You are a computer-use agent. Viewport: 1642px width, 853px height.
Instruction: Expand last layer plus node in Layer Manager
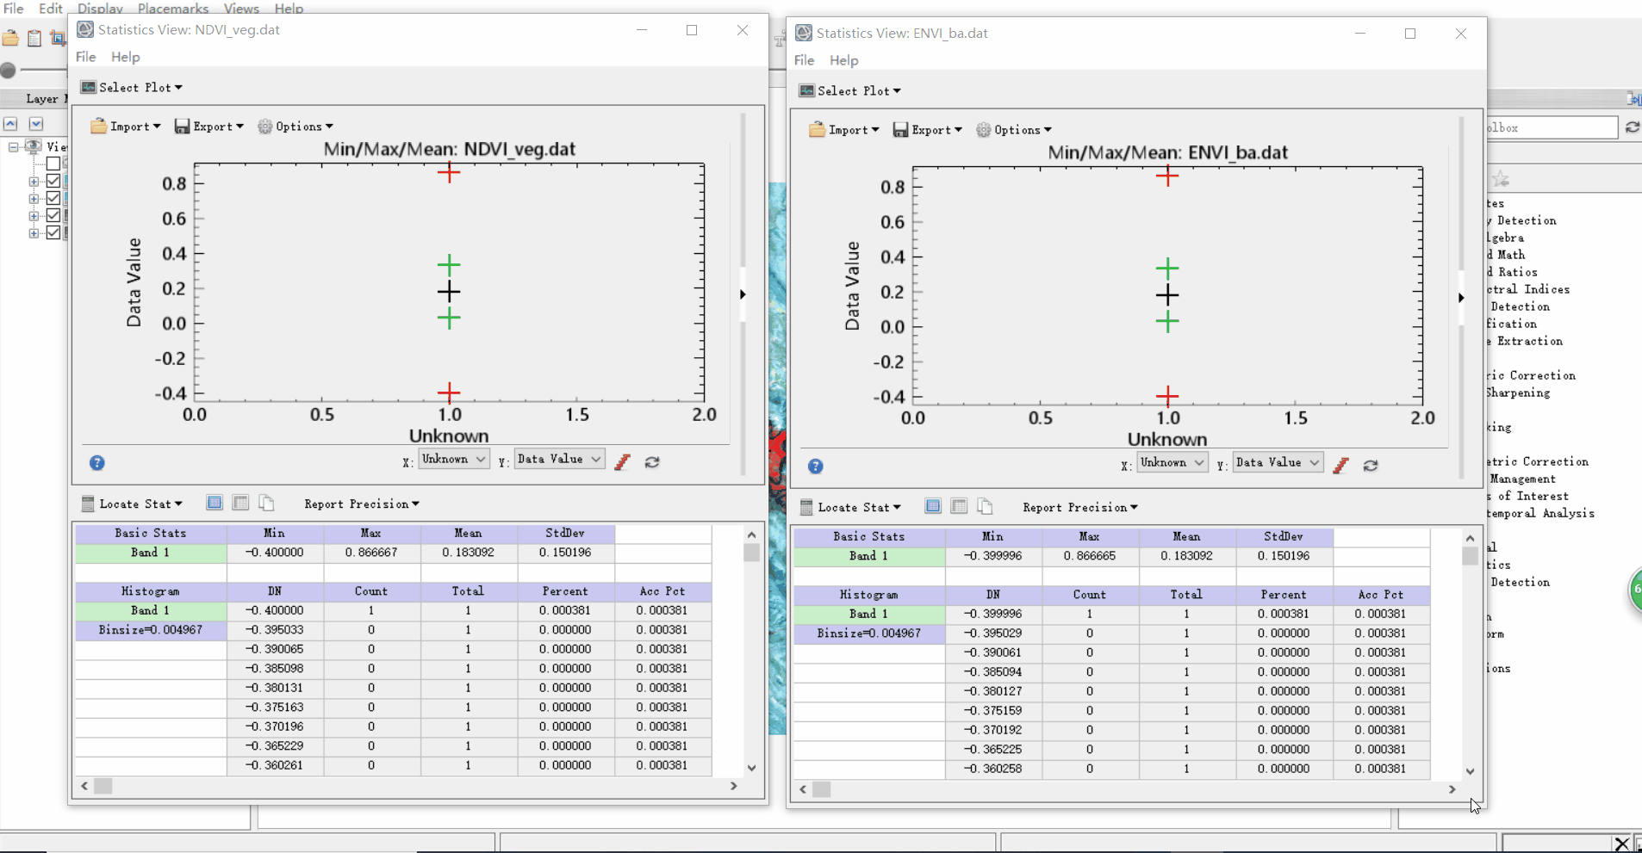34,233
